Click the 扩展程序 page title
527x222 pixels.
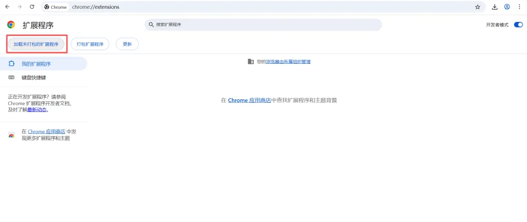38,25
